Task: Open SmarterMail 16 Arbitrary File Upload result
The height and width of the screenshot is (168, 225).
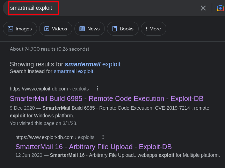Action: 94,147
